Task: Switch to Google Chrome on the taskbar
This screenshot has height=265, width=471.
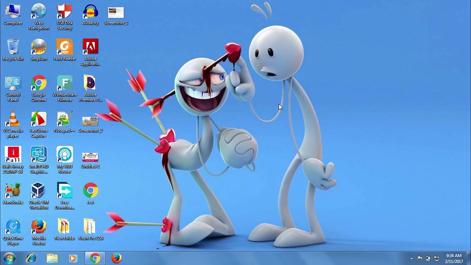Action: click(x=95, y=258)
